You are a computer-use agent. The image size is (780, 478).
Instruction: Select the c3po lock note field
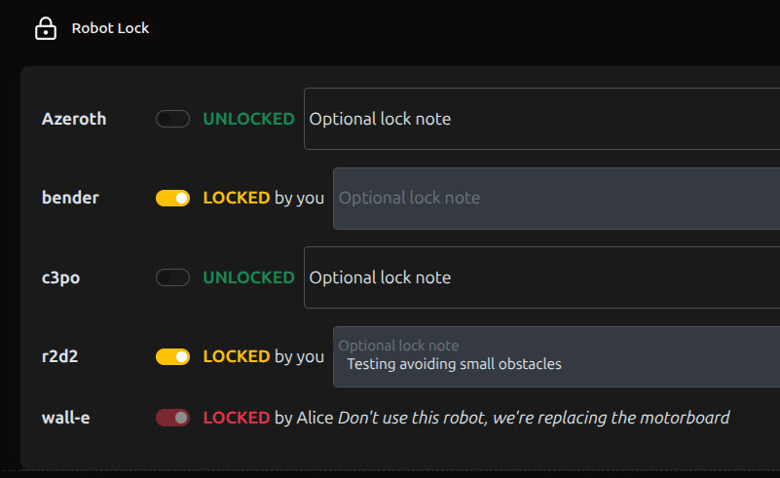pos(541,277)
